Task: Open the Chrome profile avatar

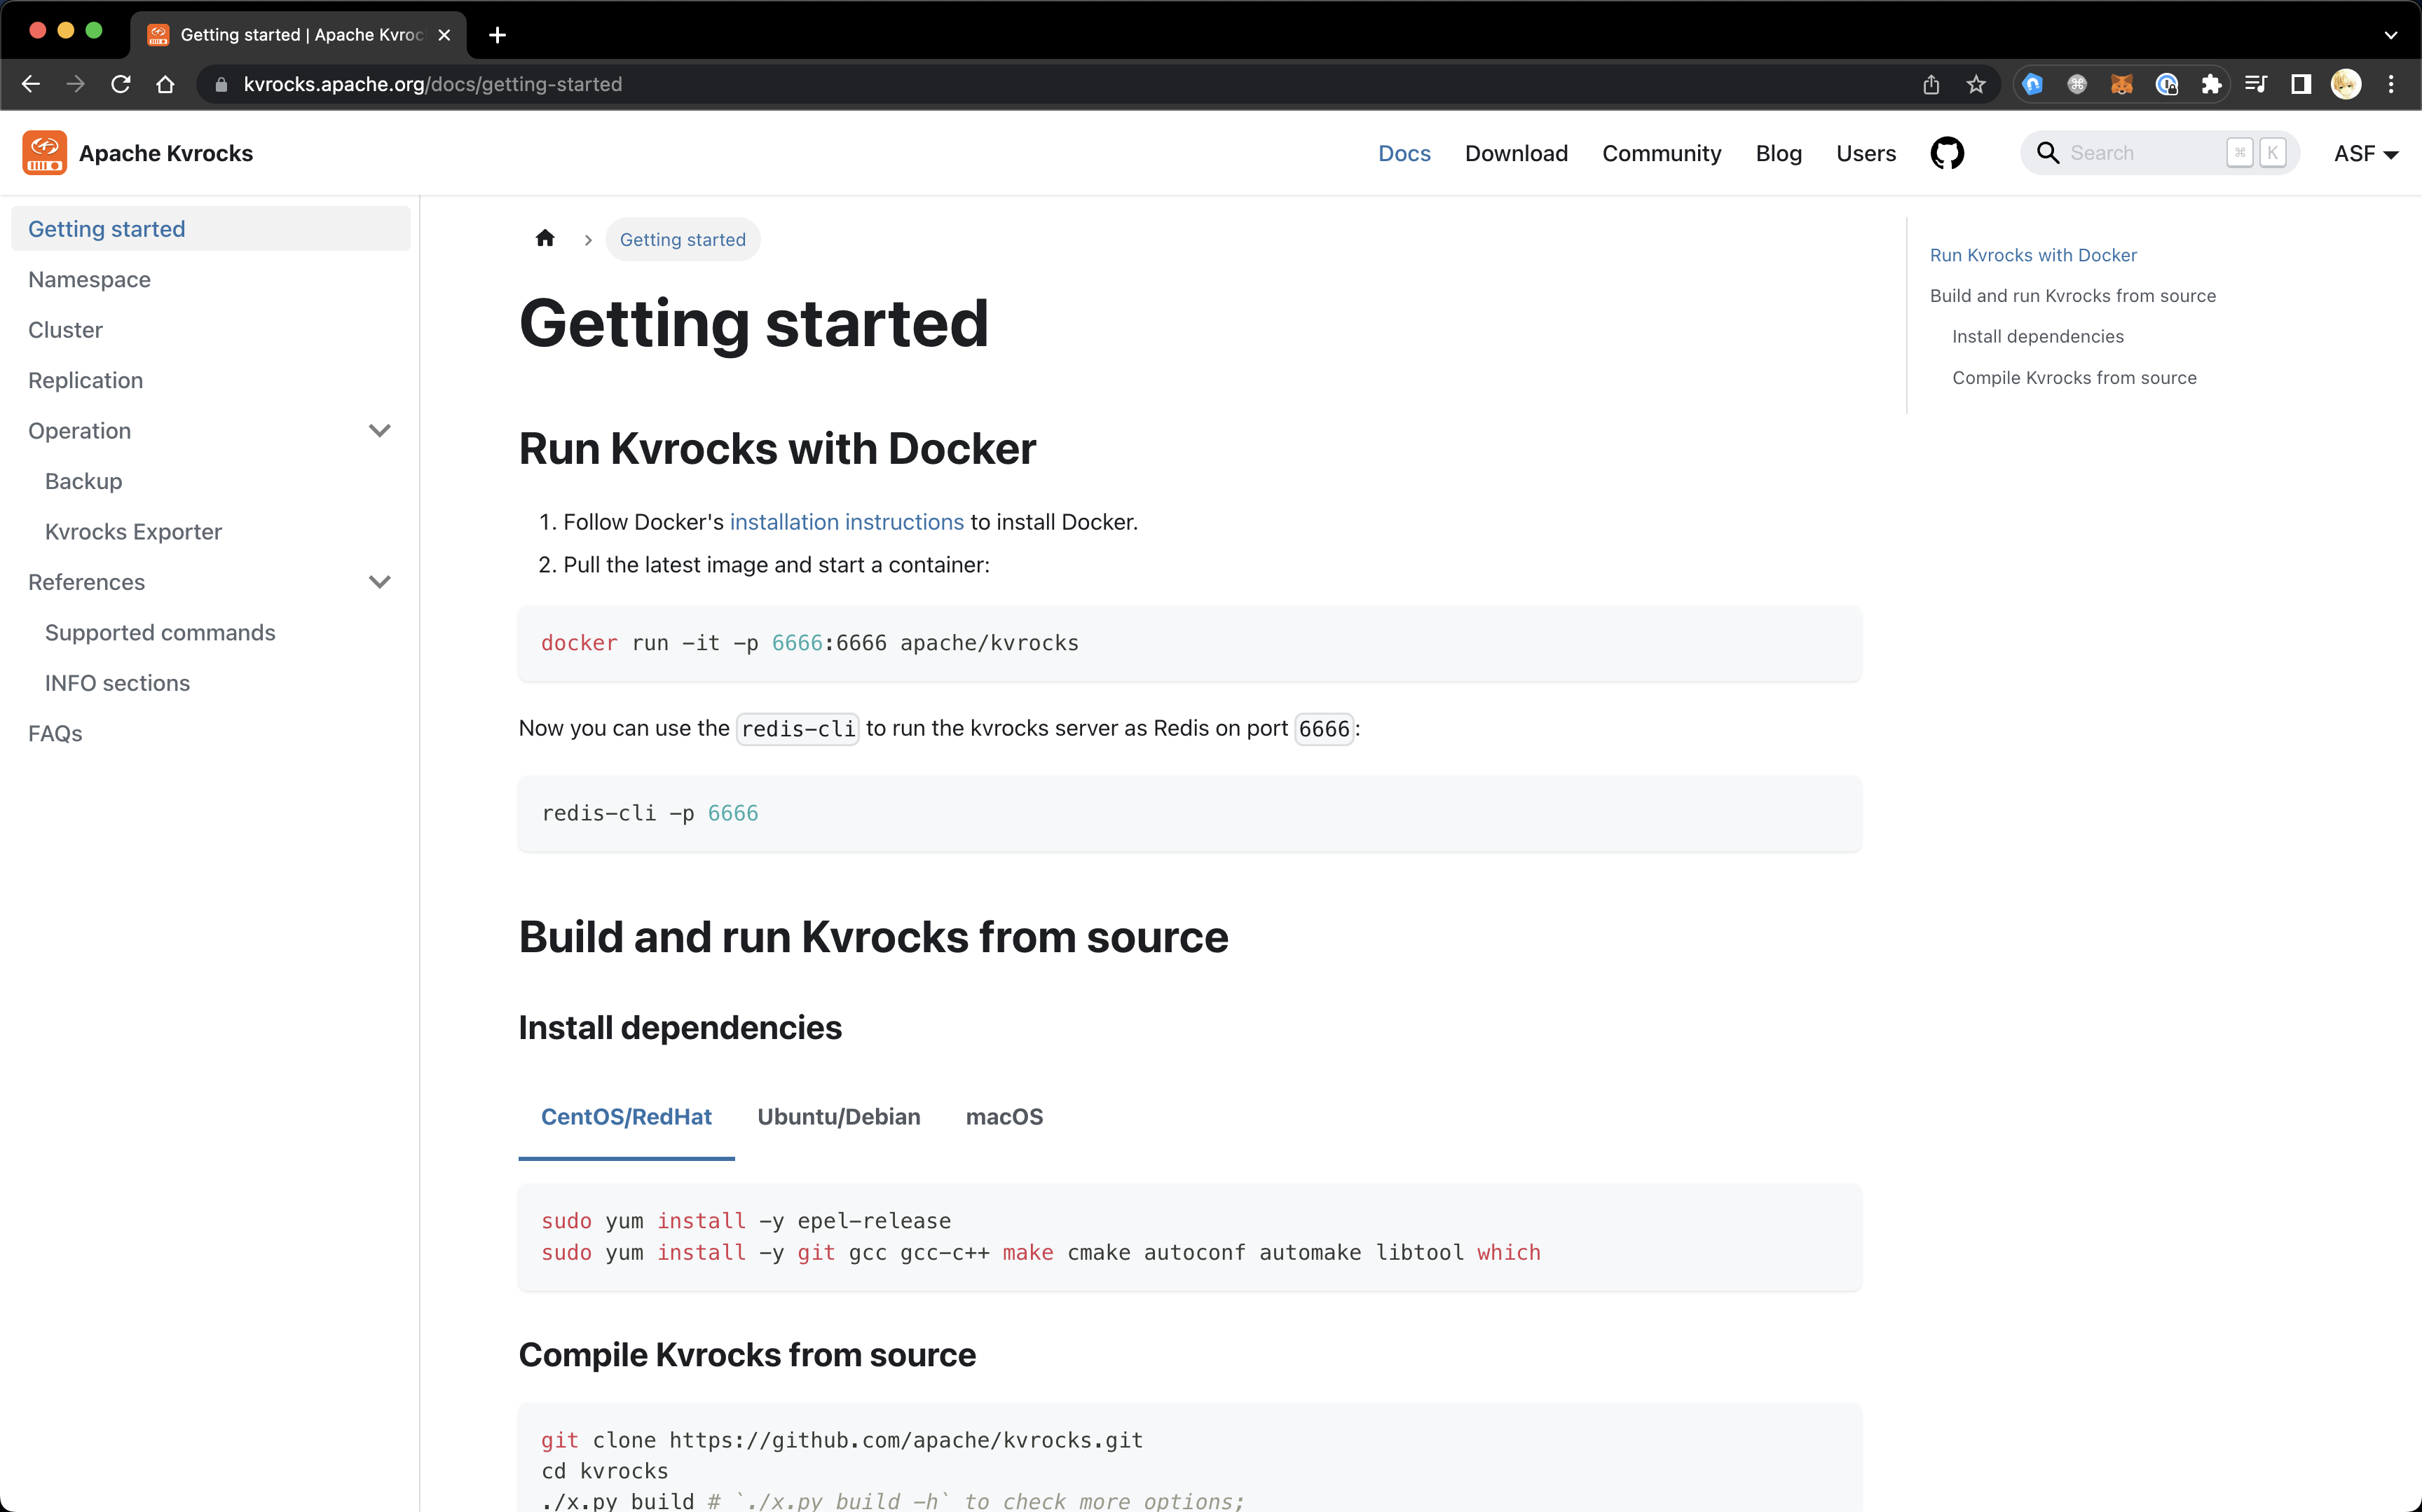Action: [x=2346, y=84]
